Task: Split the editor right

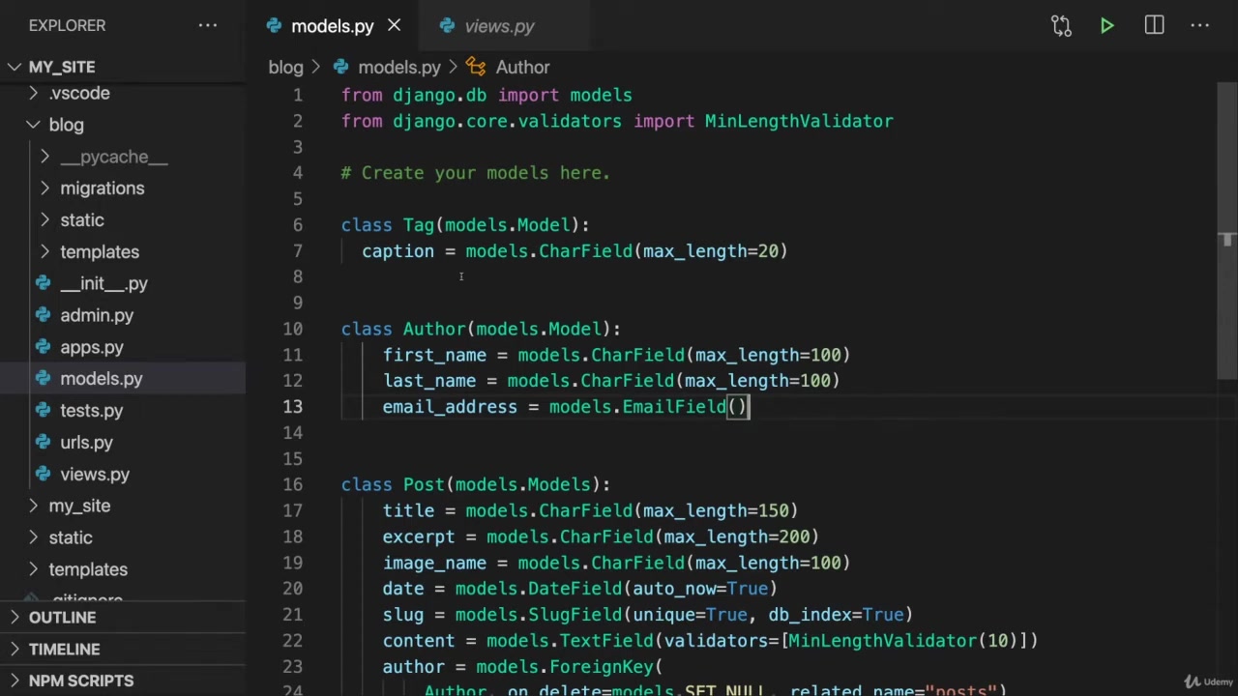Action: (1154, 26)
